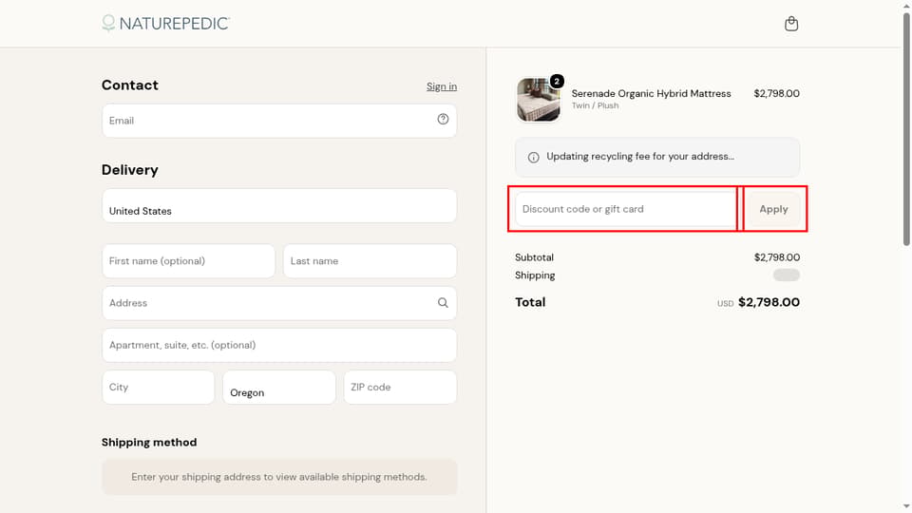Open the shopping bag cart icon
Image resolution: width=912 pixels, height=513 pixels.
coord(791,24)
